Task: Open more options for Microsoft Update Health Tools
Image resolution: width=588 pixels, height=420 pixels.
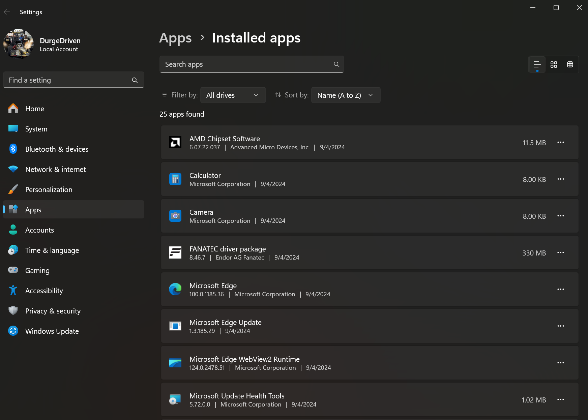Action: 561,399
